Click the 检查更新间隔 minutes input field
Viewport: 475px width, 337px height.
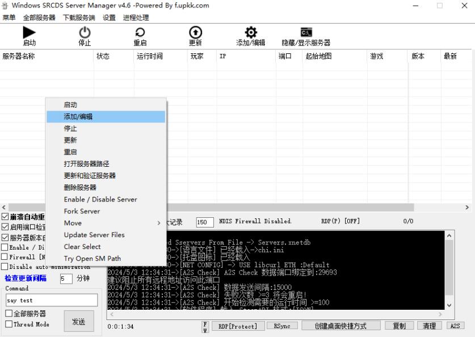[66, 279]
